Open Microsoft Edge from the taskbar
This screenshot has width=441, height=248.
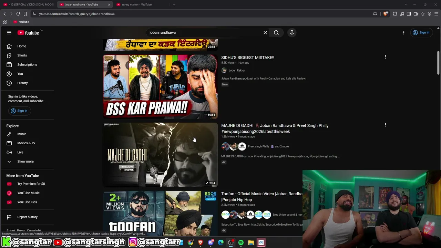coord(221,242)
